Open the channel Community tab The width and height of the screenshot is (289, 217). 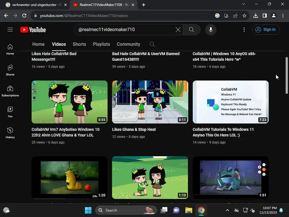[x=128, y=44]
